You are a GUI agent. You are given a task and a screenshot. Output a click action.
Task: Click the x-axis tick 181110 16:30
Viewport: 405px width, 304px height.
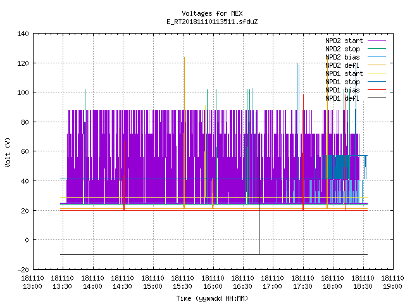point(242,282)
